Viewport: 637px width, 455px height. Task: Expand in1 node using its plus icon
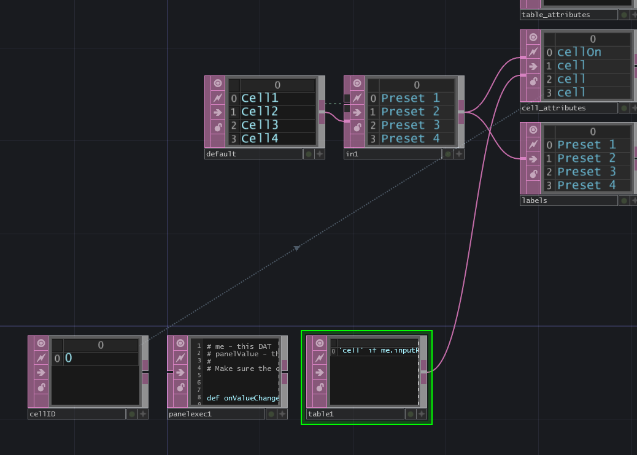click(457, 154)
